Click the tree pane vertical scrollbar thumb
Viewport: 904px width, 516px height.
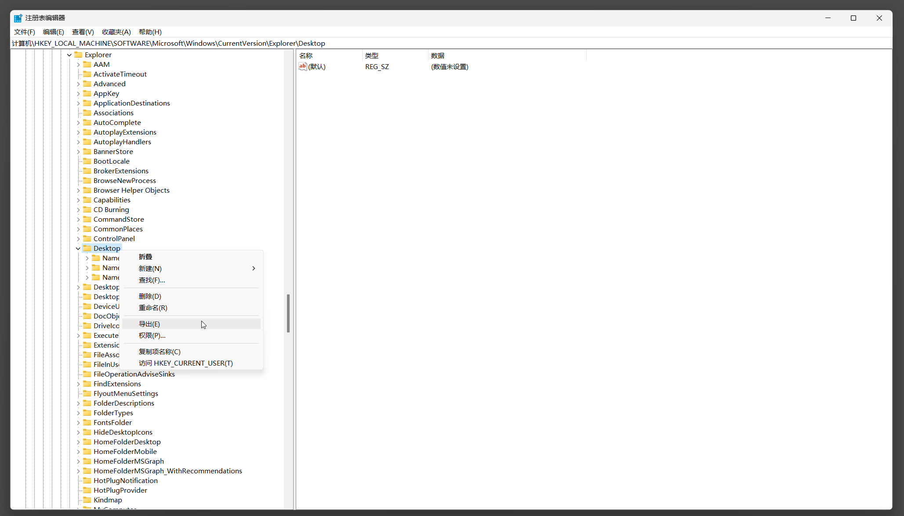coord(288,313)
